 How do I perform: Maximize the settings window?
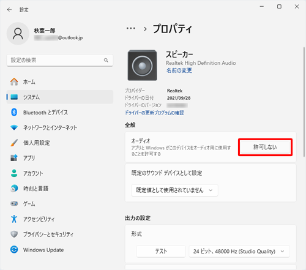click(279, 7)
